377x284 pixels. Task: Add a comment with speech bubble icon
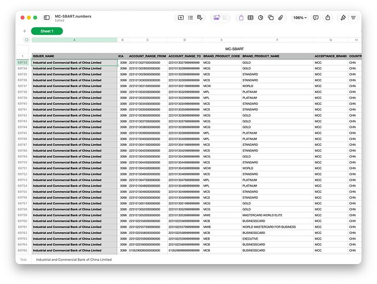pyautogui.click(x=316, y=18)
